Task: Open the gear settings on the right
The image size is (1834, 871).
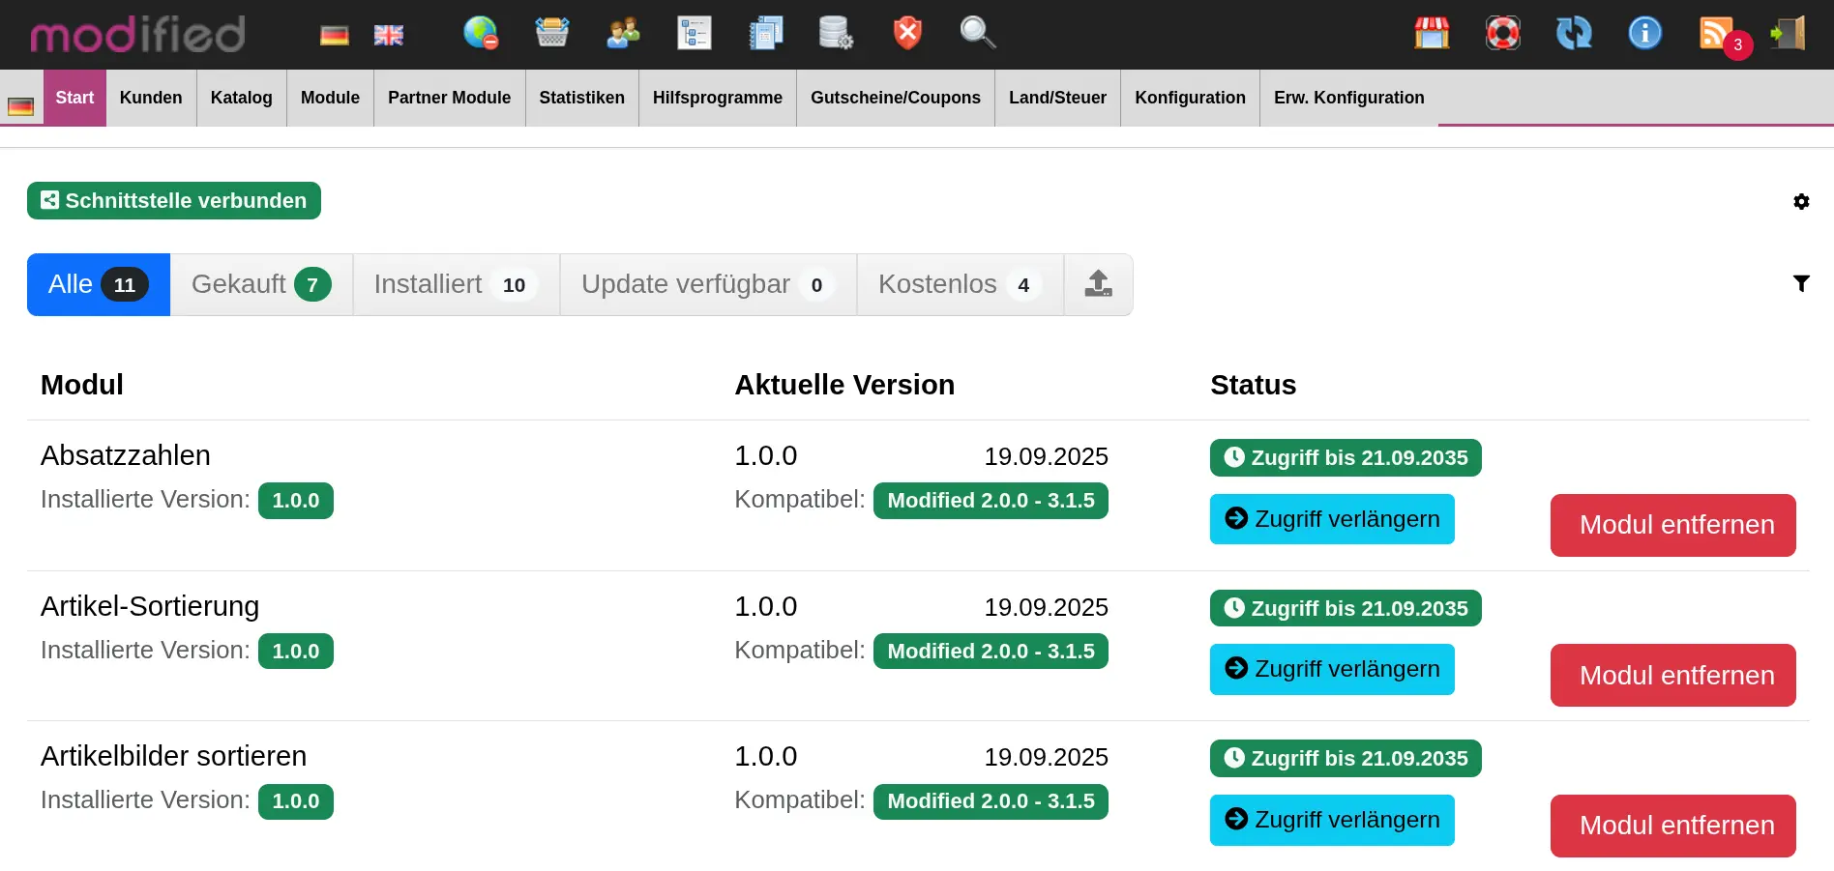Action: pos(1801,201)
